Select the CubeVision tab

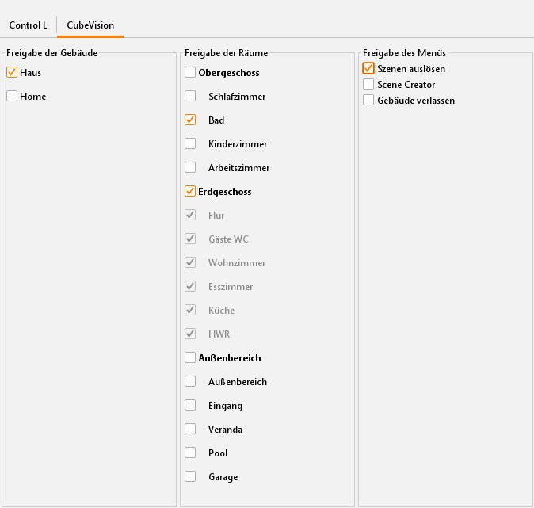coord(90,25)
